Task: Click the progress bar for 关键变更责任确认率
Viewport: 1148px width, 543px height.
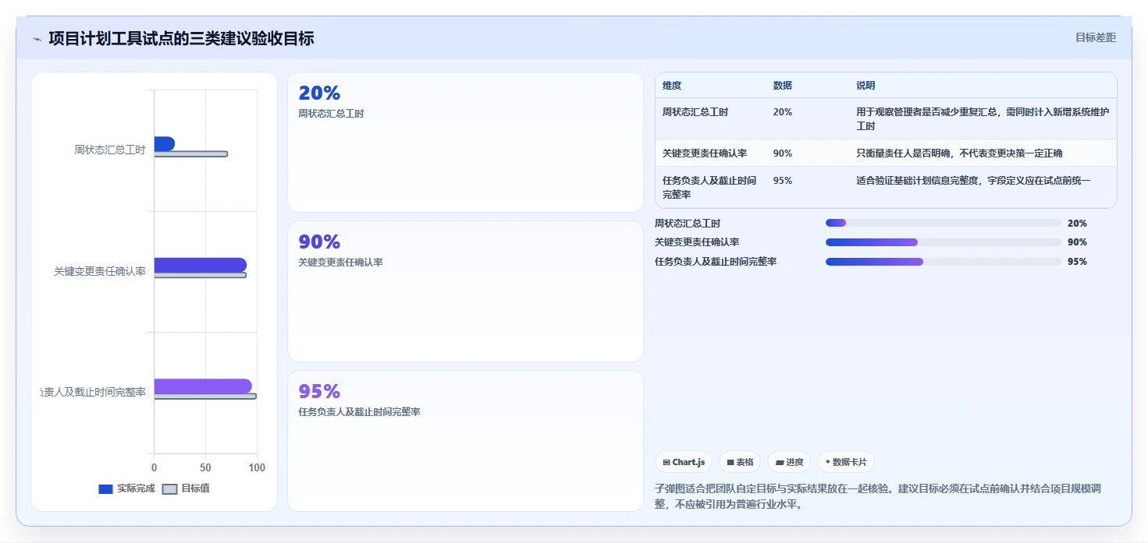Action: click(943, 242)
